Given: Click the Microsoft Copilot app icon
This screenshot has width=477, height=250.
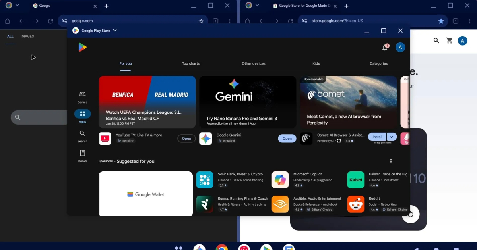Looking at the screenshot, I should coord(280,180).
